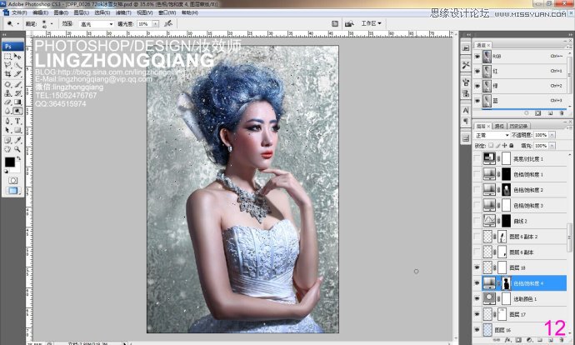Select the Type tool
Image resolution: width=575 pixels, height=345 pixels.
coord(17,122)
